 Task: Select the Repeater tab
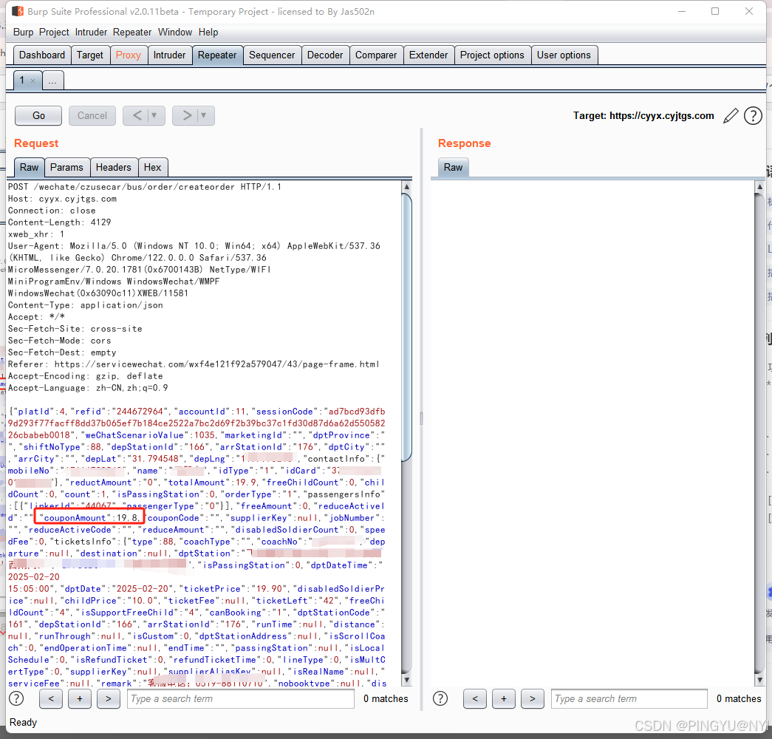(x=217, y=55)
